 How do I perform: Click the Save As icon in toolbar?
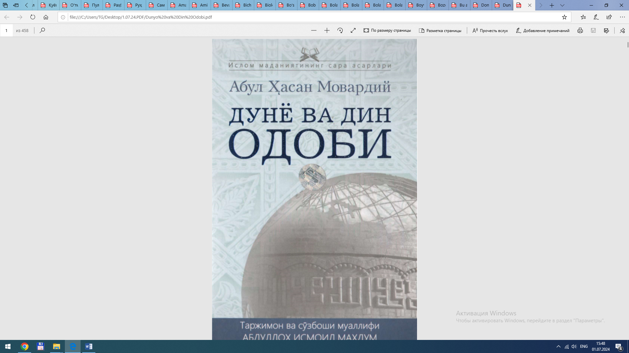606,30
